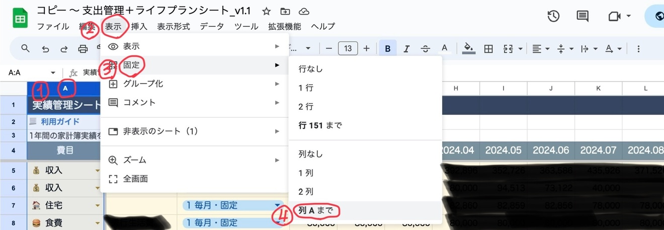
Task: Click the 利用ガイド link cell
Action: click(65, 122)
